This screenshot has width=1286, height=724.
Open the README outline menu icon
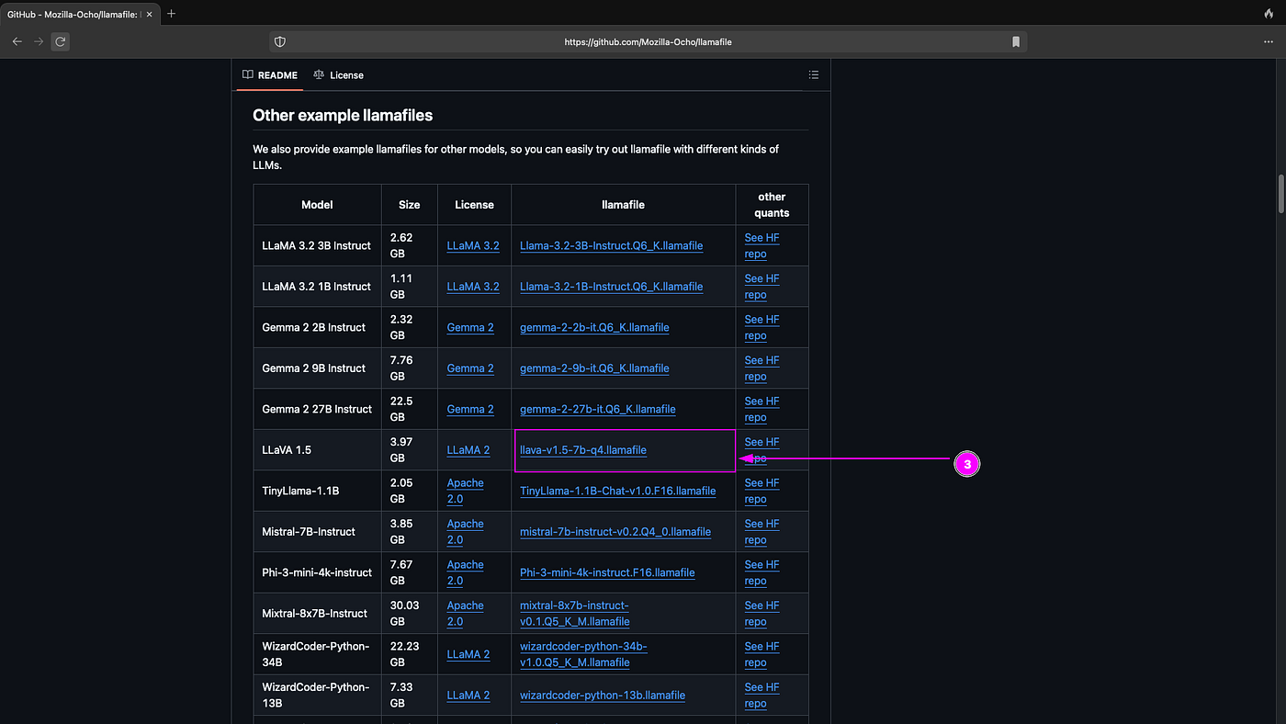(x=813, y=74)
